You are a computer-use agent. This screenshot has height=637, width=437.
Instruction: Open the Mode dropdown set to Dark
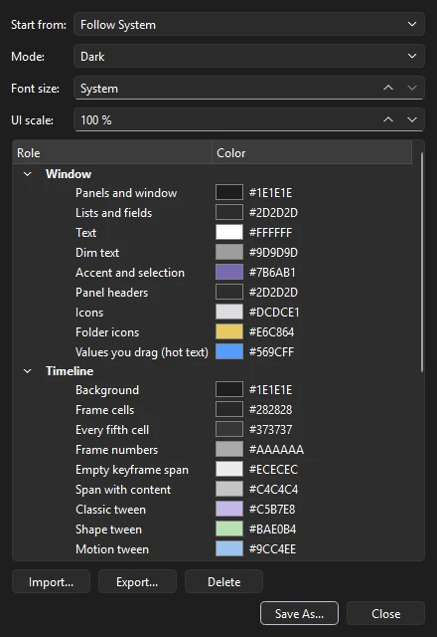[x=249, y=56]
